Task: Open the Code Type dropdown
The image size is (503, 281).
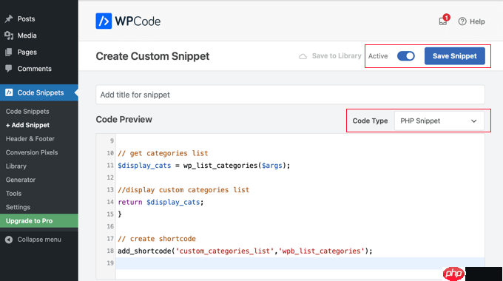Action: (439, 121)
